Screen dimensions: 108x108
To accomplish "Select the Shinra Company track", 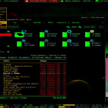I will [11, 79].
